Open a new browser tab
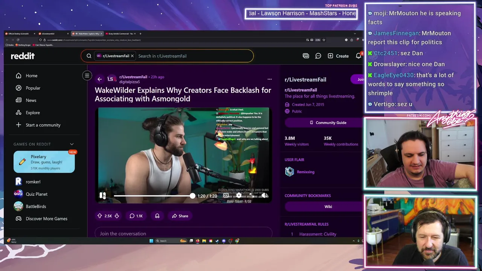482x271 pixels. pyautogui.click(x=140, y=33)
